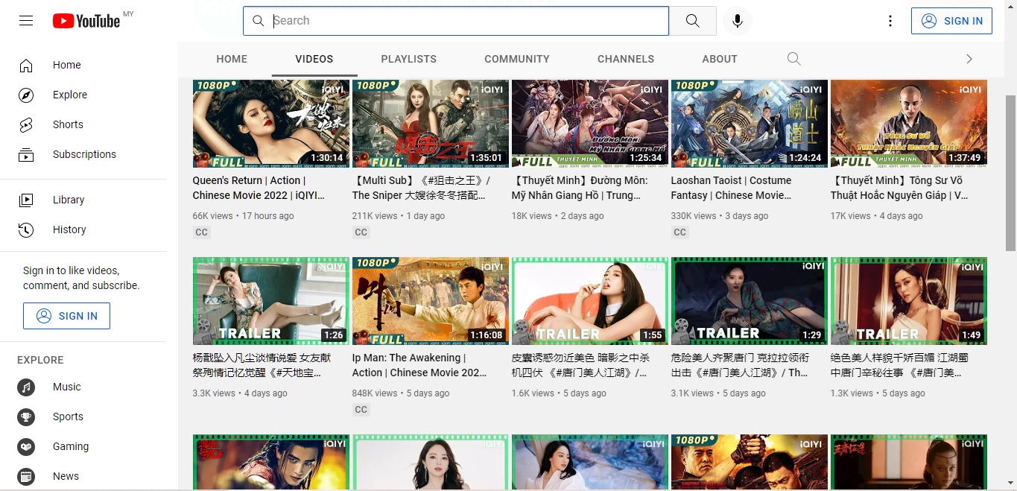Open Ip Man: The Awakening thumbnail
Viewport: 1017px width, 491px height.
(x=430, y=301)
